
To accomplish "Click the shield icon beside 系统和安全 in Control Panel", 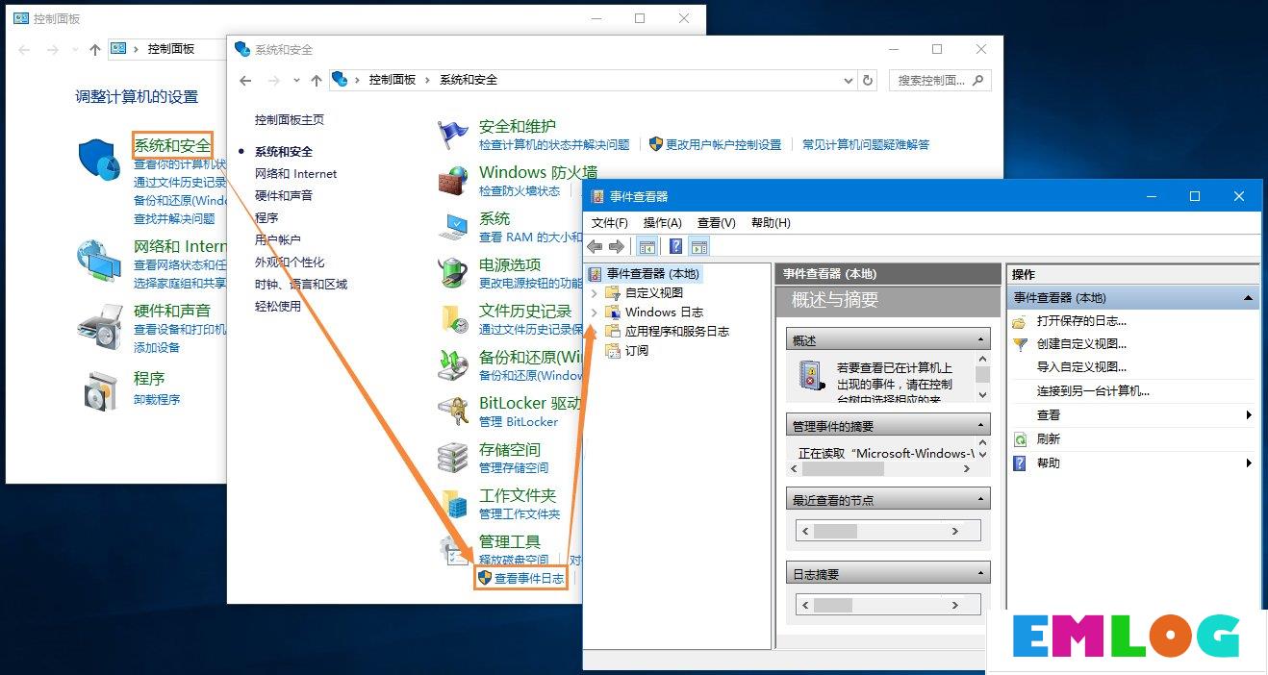I will tap(99, 159).
